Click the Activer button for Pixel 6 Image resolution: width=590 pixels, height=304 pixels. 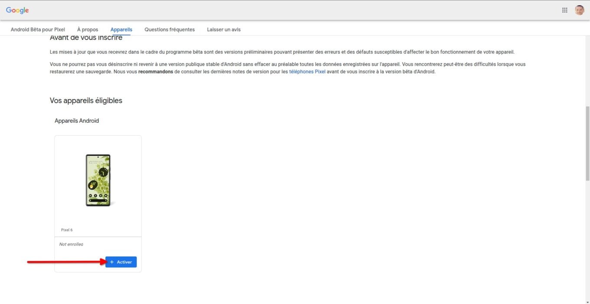pyautogui.click(x=121, y=262)
